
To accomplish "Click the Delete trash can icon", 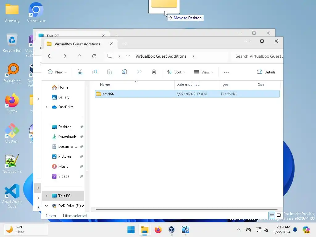I will (154, 72).
